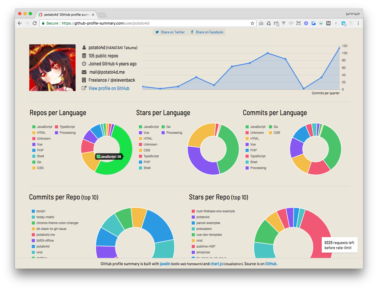Click the recycle-style extension icon
378x290 pixels.
pyautogui.click(x=269, y=23)
